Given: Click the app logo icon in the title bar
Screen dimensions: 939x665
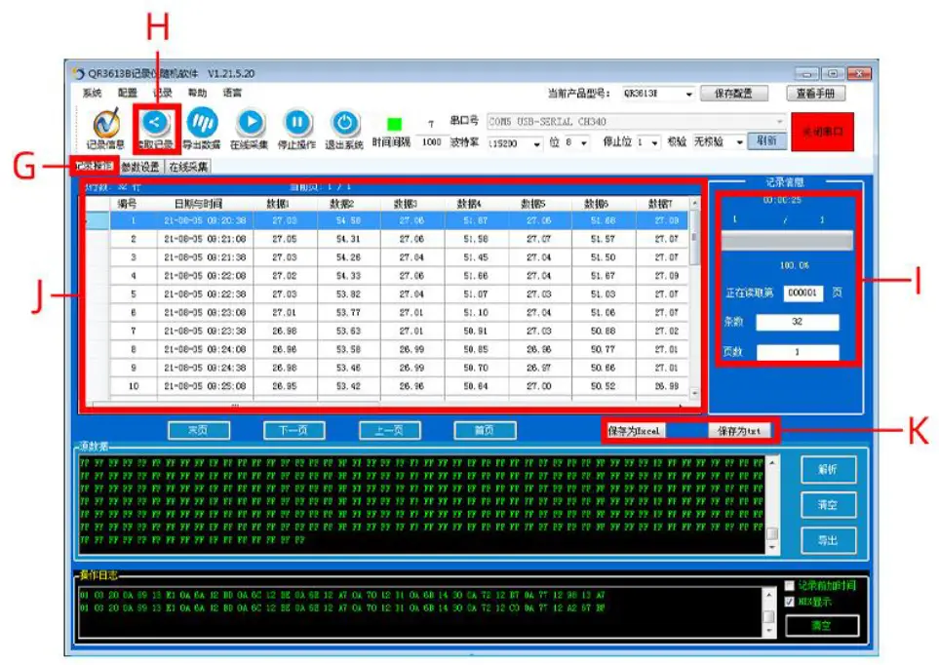Looking at the screenshot, I should (78, 74).
